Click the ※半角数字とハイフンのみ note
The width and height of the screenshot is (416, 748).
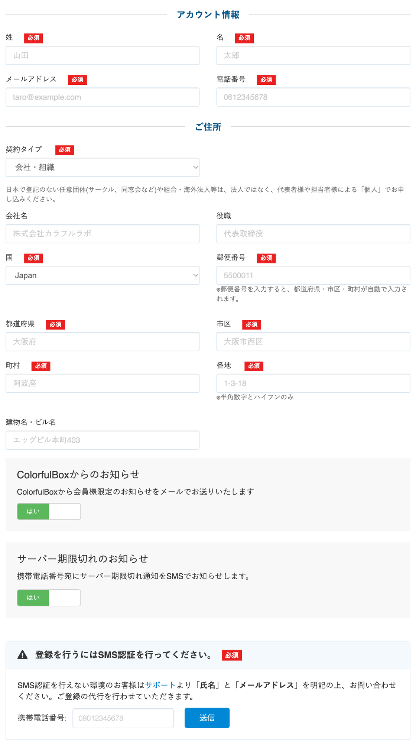pos(255,397)
